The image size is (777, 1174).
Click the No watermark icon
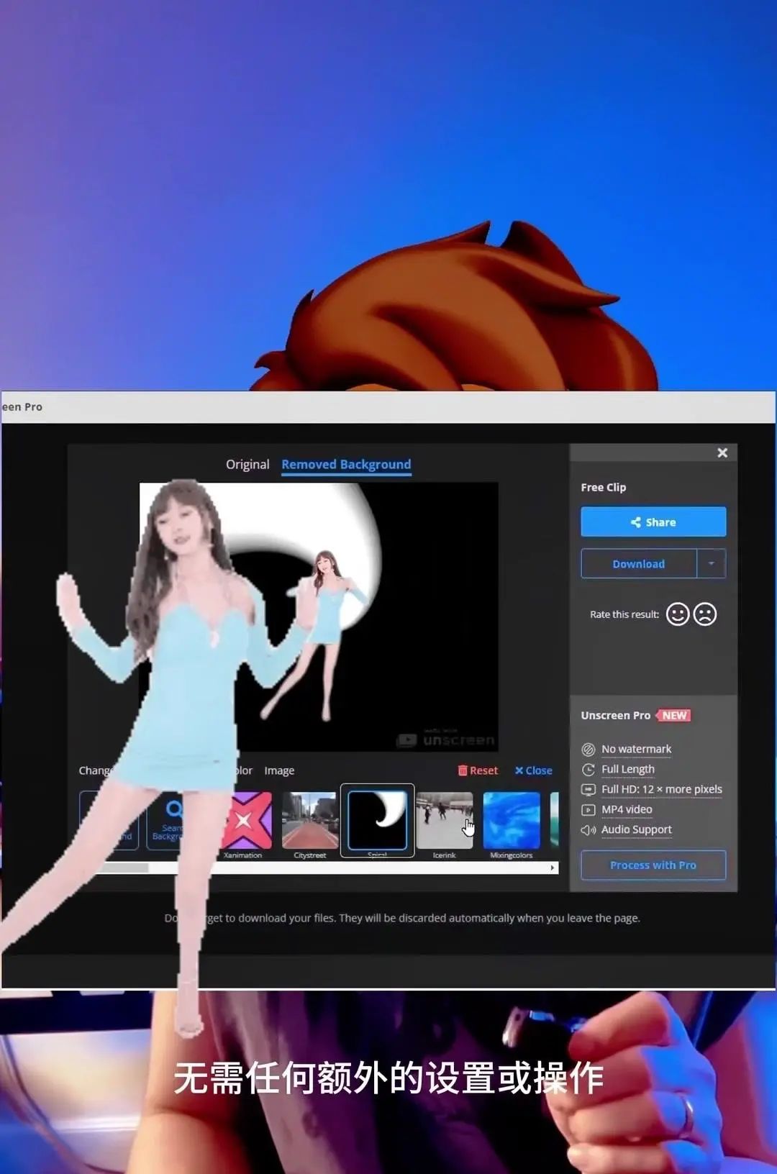click(588, 750)
